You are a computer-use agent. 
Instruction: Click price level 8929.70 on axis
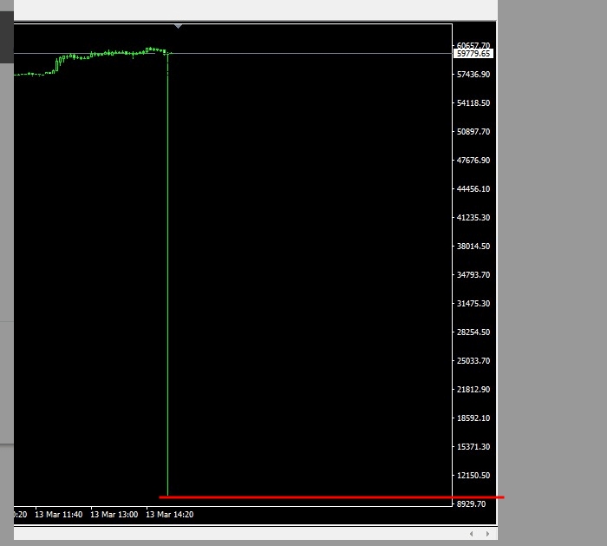tap(471, 504)
